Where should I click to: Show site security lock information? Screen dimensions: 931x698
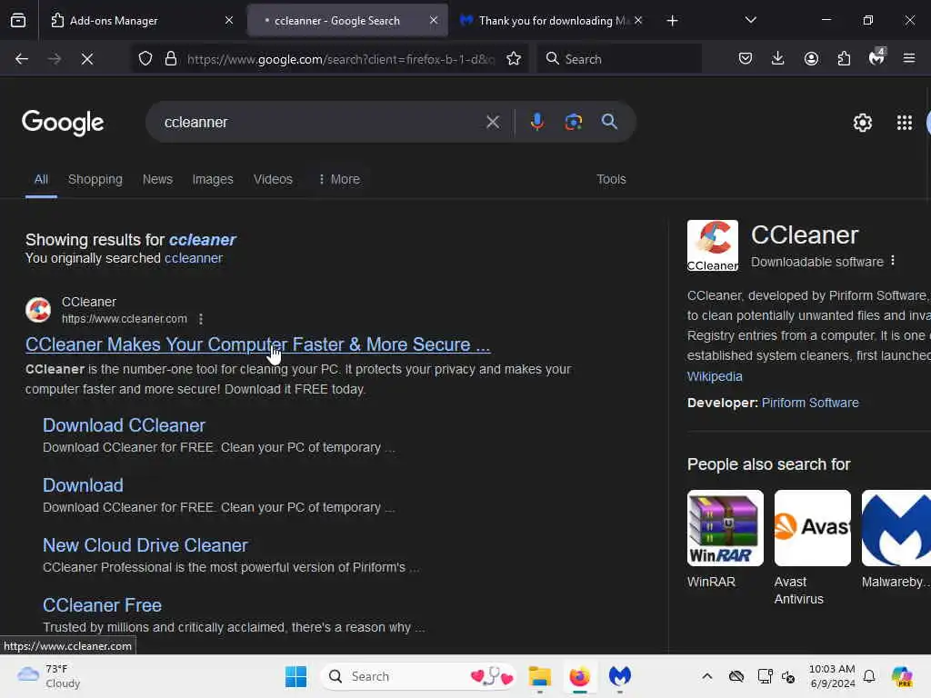click(x=171, y=59)
